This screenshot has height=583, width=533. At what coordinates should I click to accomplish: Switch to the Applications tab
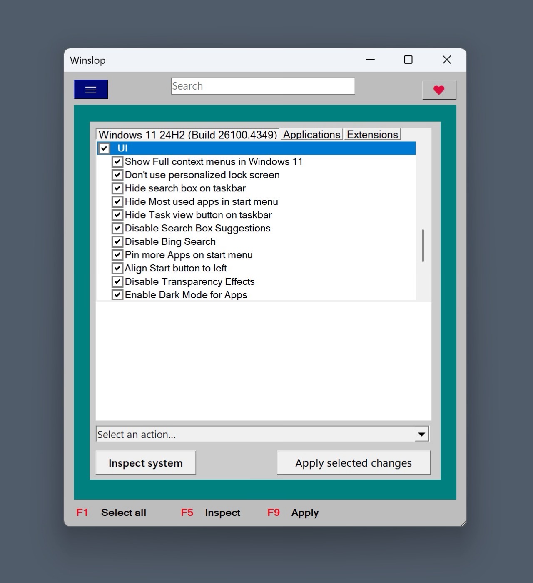(311, 135)
